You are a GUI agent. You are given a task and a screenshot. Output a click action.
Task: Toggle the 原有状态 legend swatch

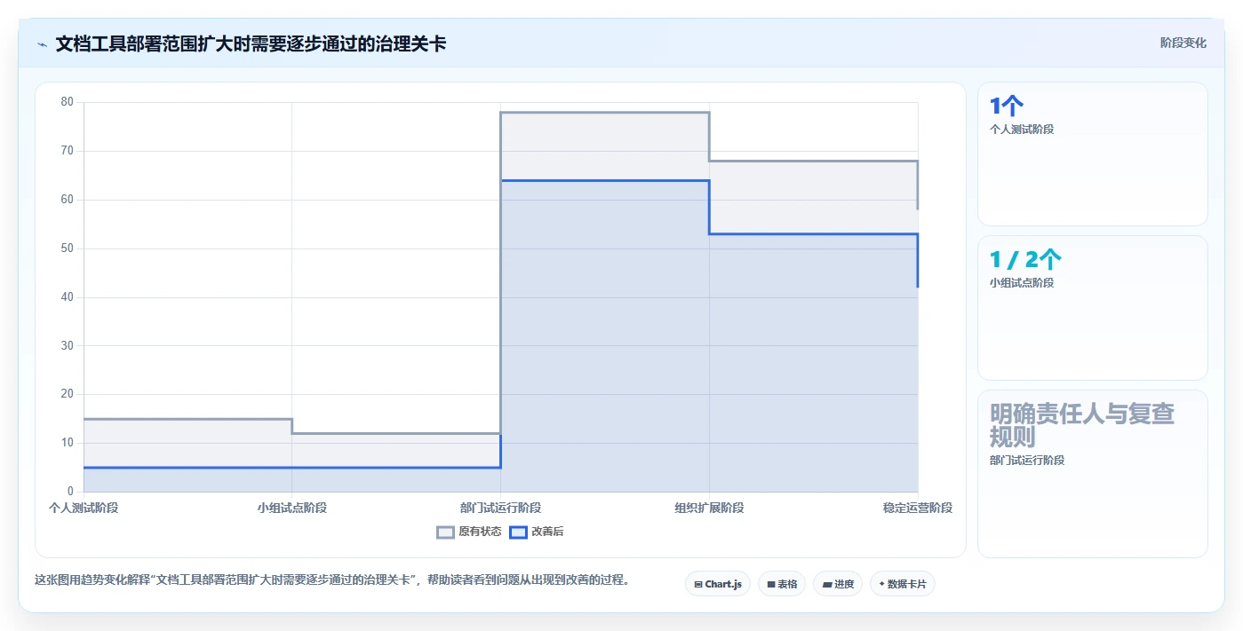point(445,532)
